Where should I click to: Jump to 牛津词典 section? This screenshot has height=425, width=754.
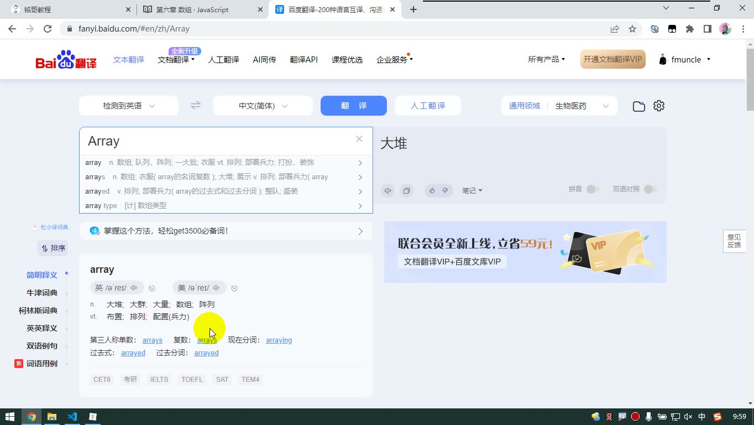[42, 293]
